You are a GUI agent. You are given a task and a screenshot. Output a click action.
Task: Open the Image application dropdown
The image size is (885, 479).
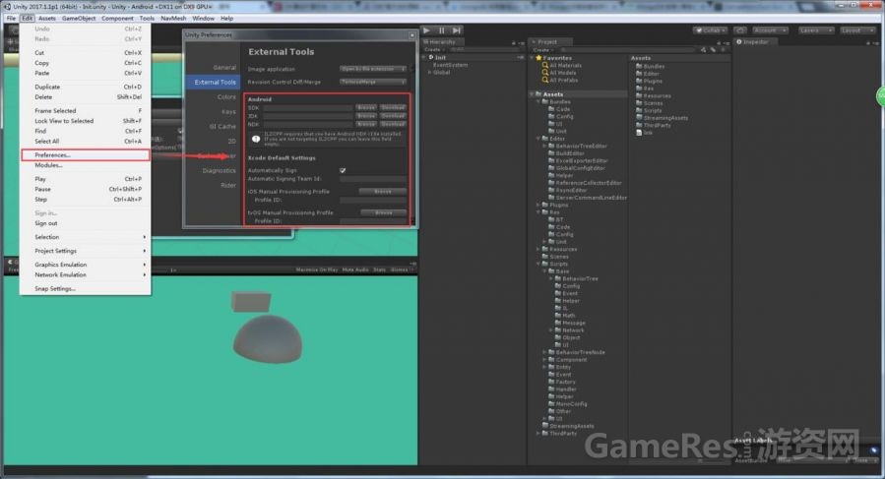pyautogui.click(x=372, y=69)
